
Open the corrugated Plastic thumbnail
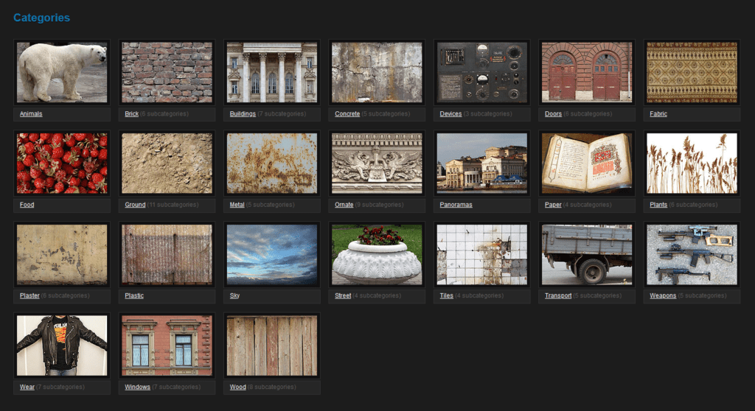coord(167,255)
